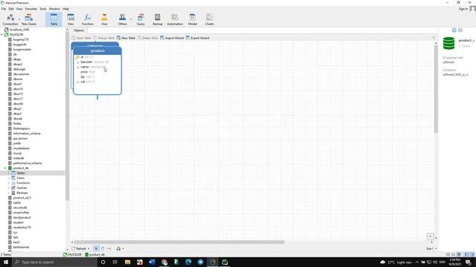Open the View menu

point(19,9)
